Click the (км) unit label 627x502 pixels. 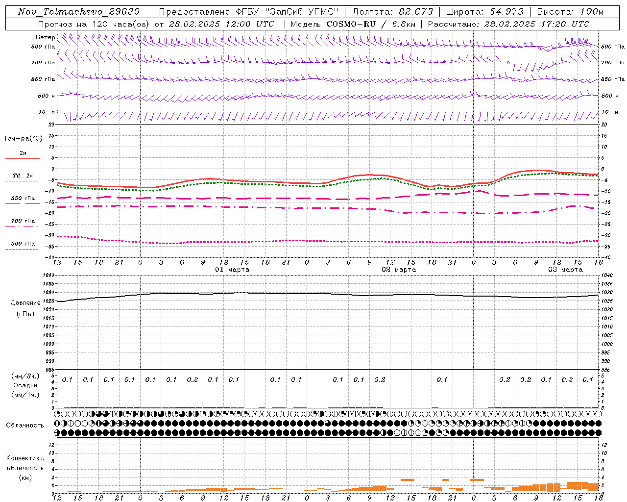pos(25,477)
